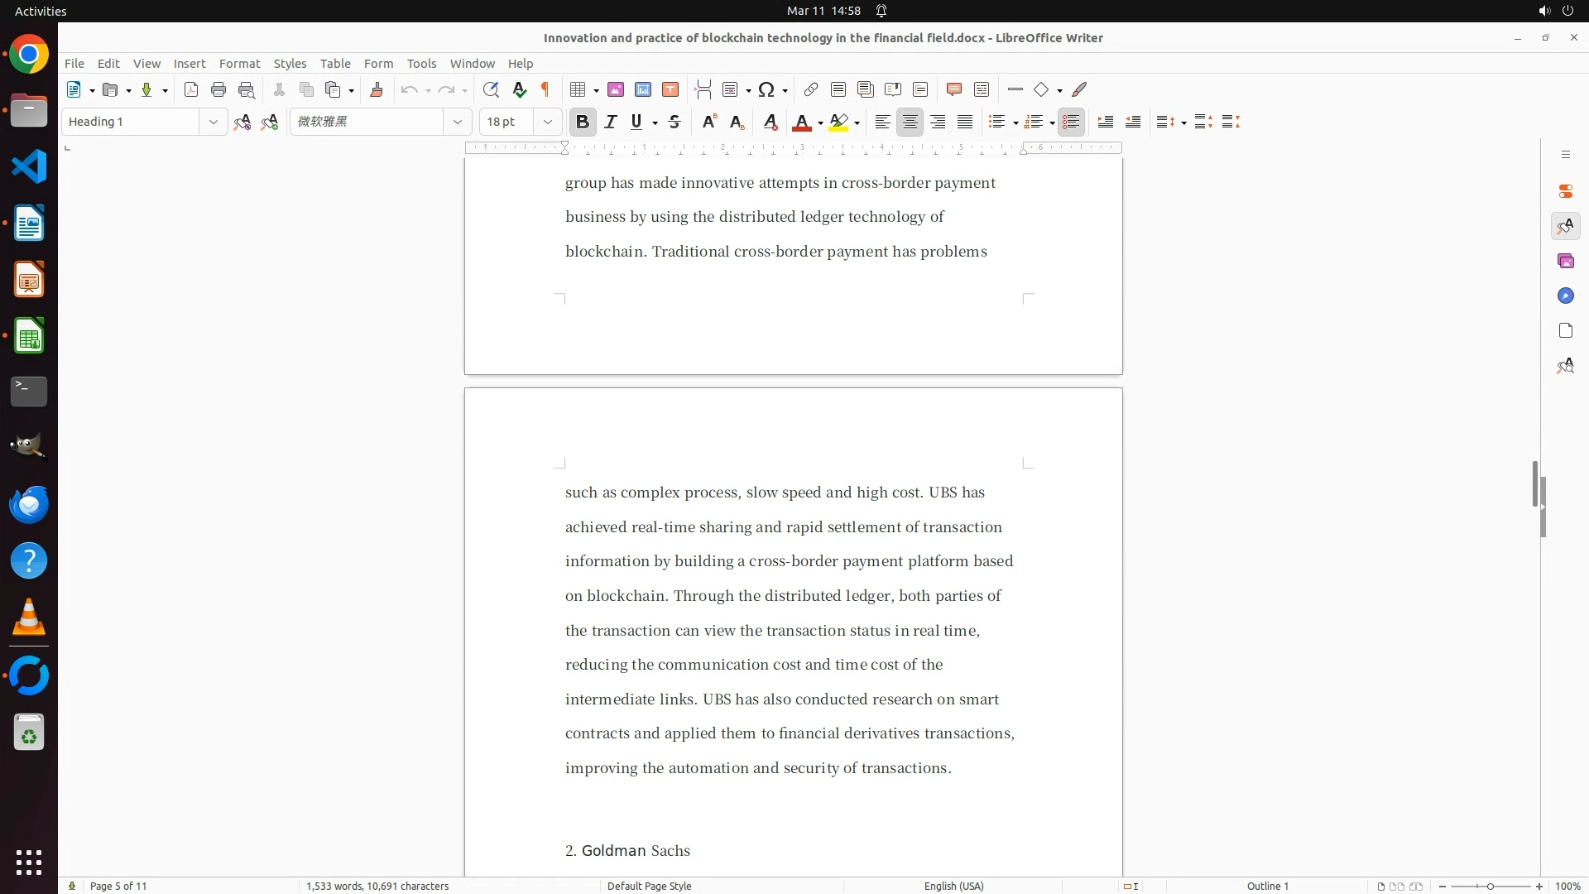The height and width of the screenshot is (894, 1589).
Task: Open Google Chrome from the dock
Action: tap(29, 55)
